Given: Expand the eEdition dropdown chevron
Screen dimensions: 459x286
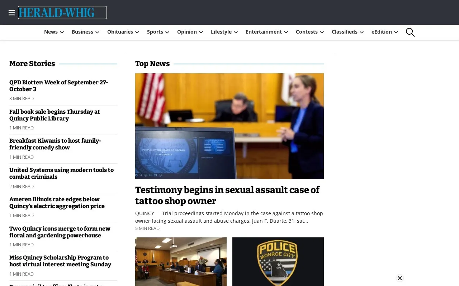Looking at the screenshot, I should pos(396,32).
